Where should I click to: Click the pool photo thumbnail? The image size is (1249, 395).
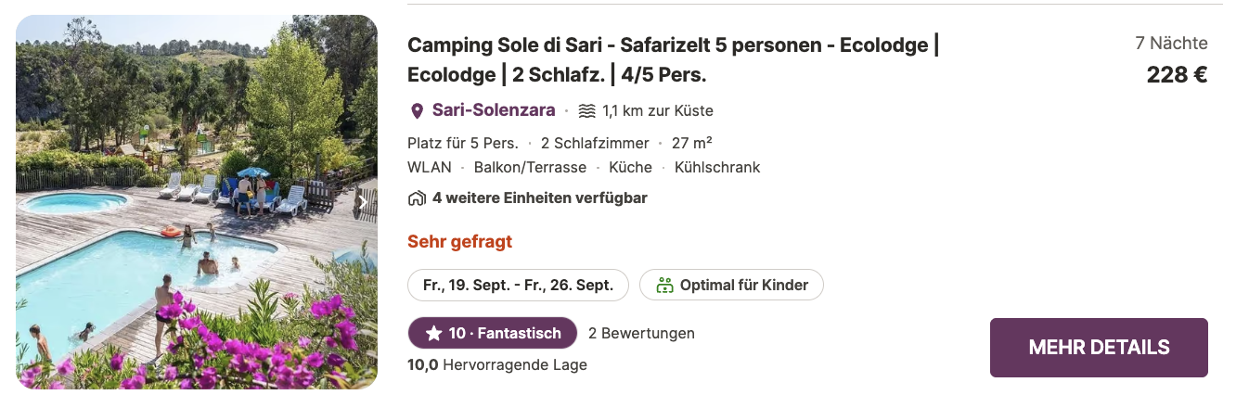197,202
